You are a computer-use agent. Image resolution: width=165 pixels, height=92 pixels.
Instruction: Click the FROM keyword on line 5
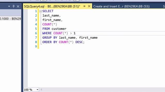46,29
